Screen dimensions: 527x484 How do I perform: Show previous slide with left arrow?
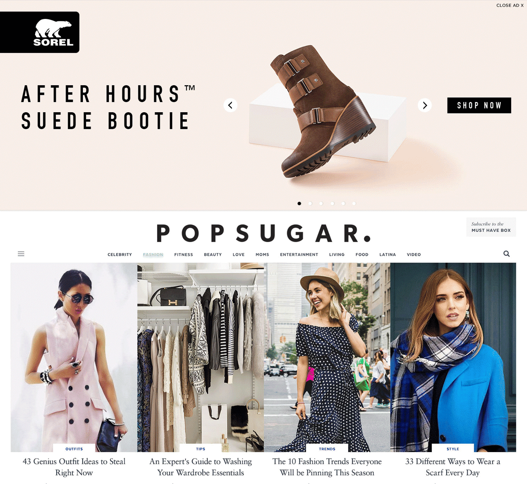click(x=231, y=105)
